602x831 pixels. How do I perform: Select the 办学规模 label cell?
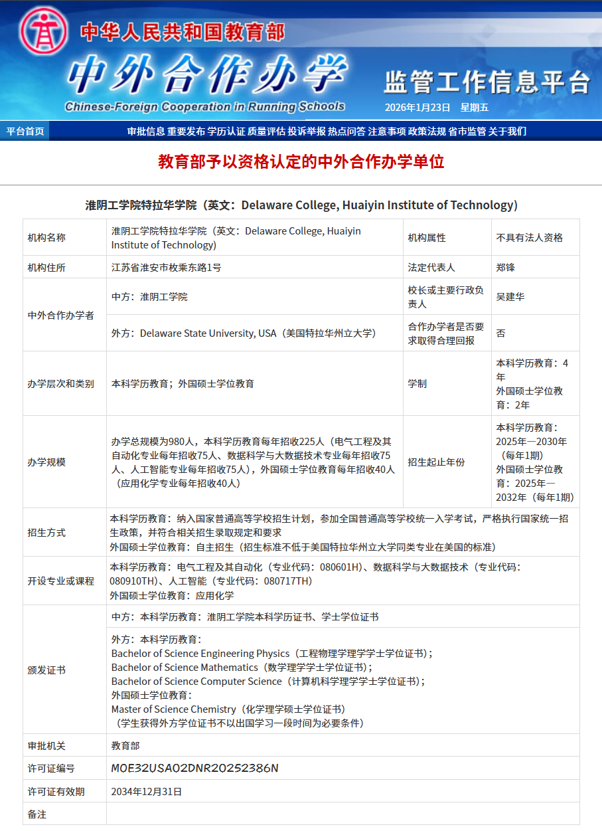(64, 462)
